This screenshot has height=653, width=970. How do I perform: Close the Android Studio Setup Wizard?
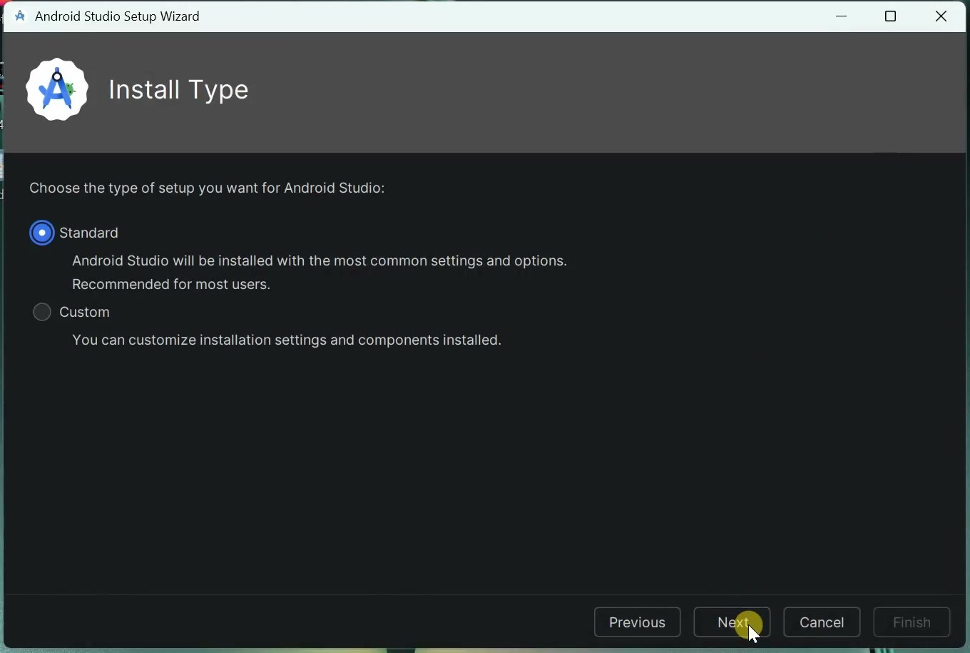[x=943, y=16]
